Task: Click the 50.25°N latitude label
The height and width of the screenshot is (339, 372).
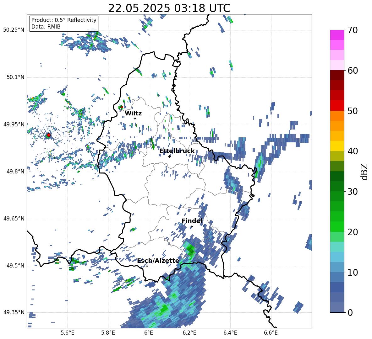Action: [x=14, y=30]
